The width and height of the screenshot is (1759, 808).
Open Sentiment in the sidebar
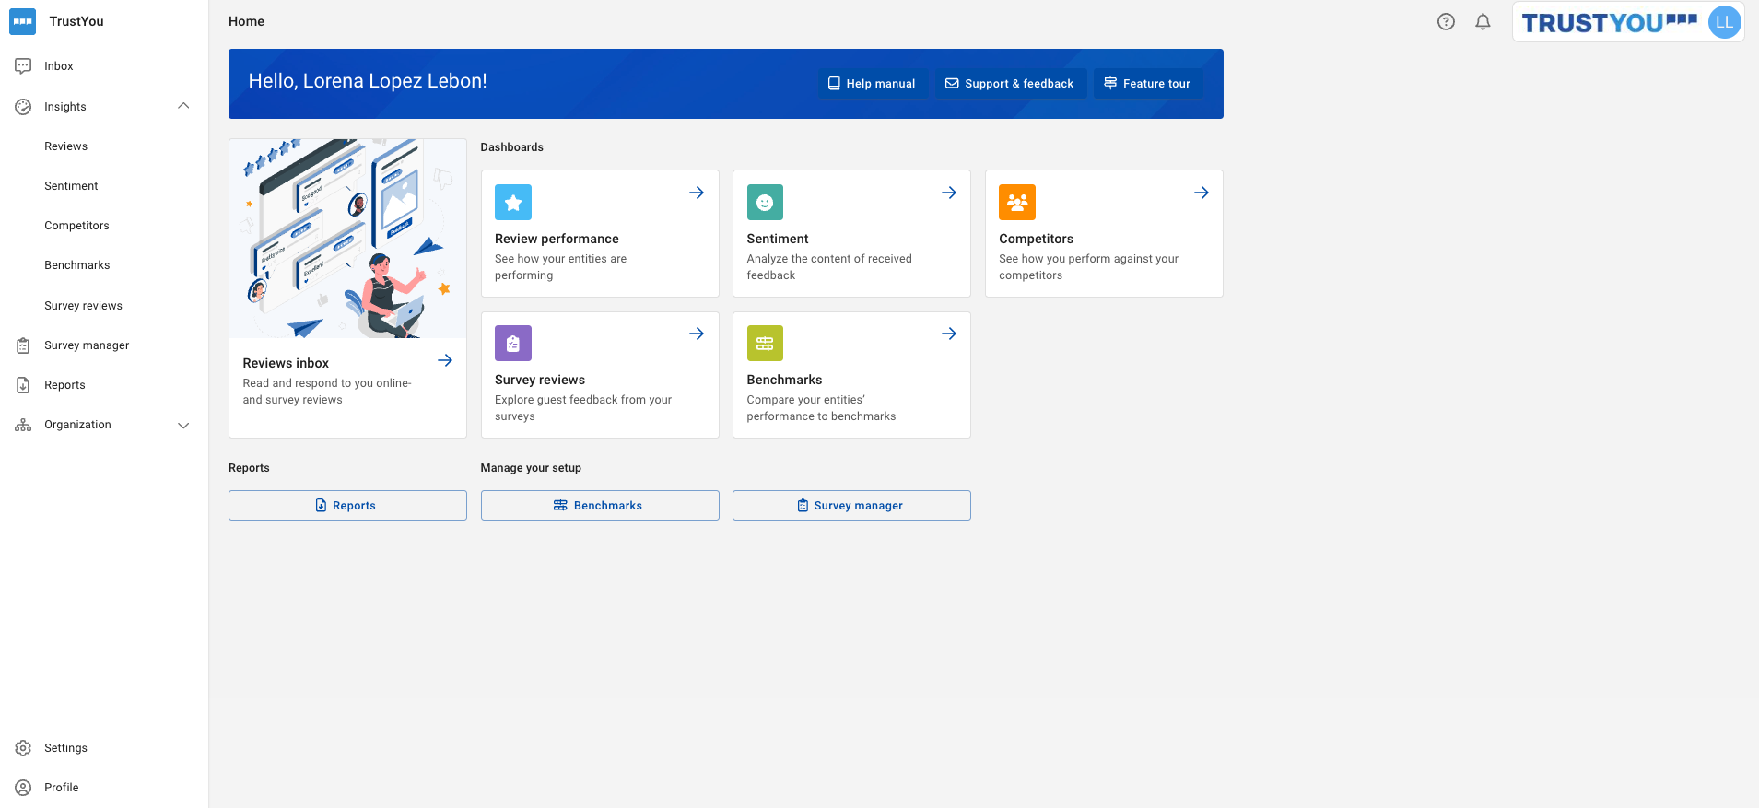71,186
